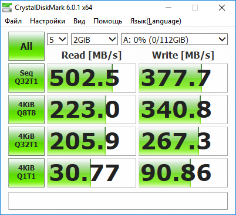Viewport: 236px width, 215px height.
Task: Open the Вид menu
Action: [79, 21]
